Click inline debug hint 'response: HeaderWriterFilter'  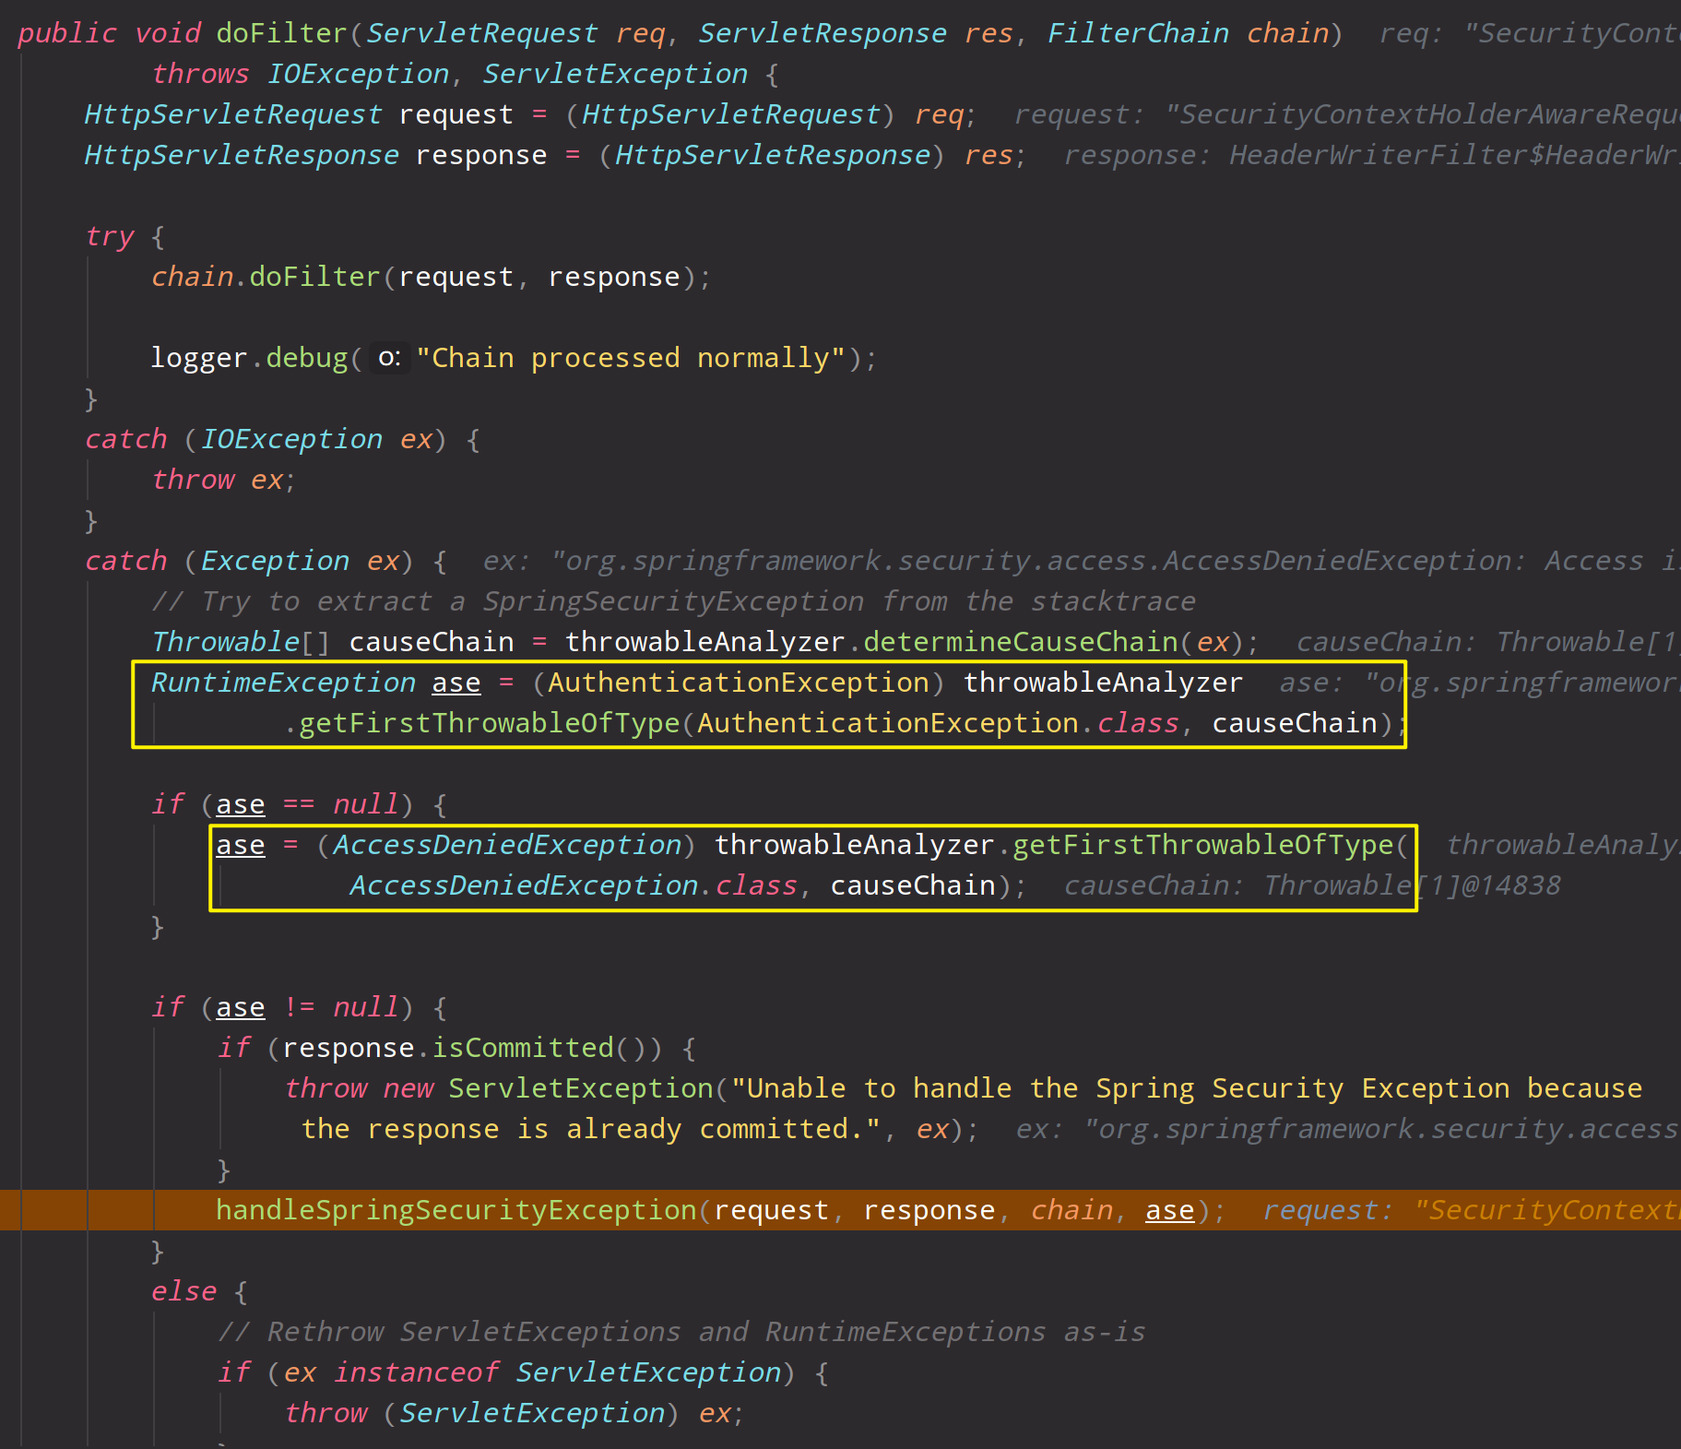[x=1372, y=155]
